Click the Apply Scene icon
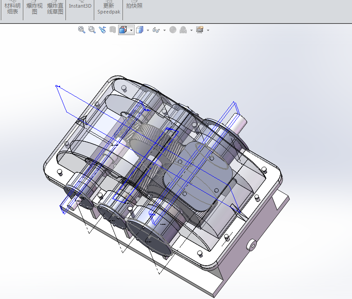Viewport: 352px width, 299px height. (x=183, y=30)
